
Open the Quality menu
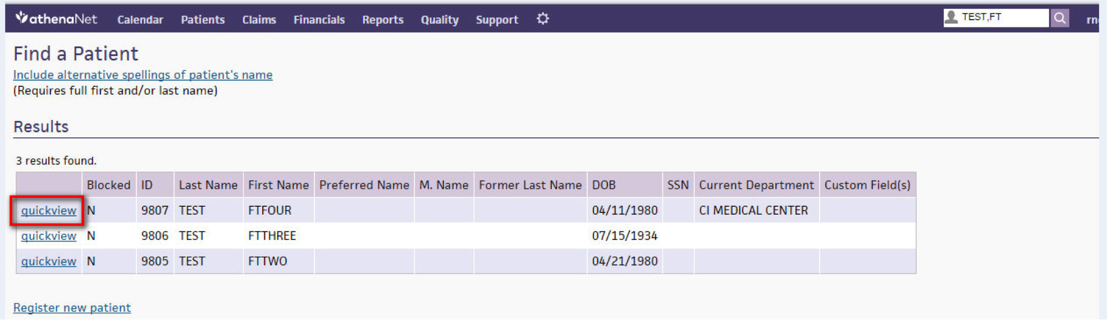pos(440,20)
